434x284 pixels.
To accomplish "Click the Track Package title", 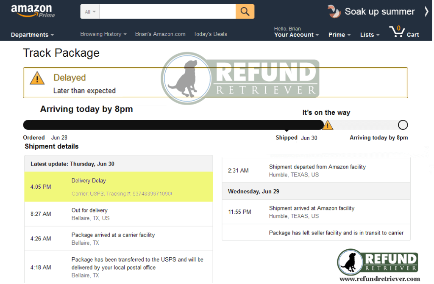I will pos(61,53).
